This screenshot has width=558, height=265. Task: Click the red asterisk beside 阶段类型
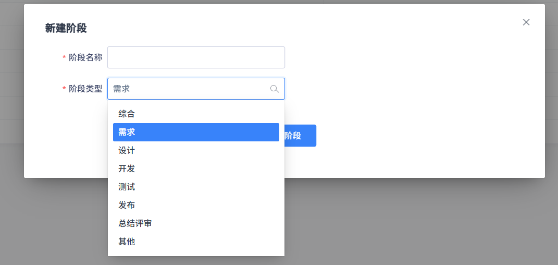coord(64,89)
